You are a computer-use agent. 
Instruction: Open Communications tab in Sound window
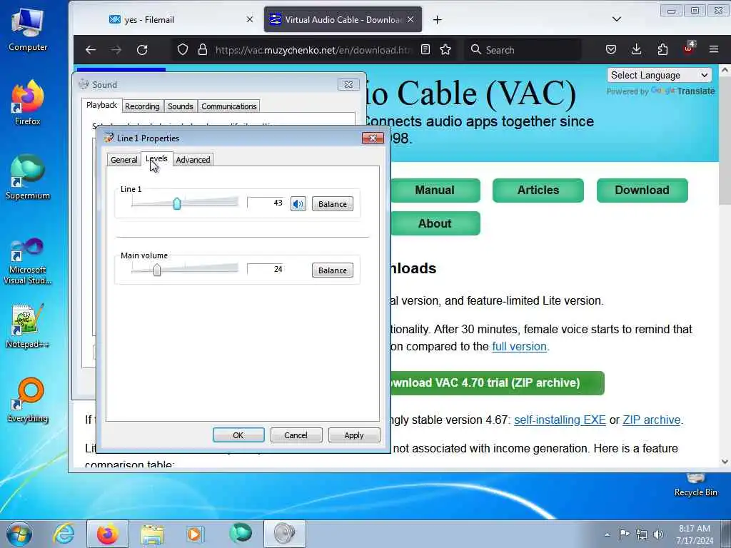[229, 106]
